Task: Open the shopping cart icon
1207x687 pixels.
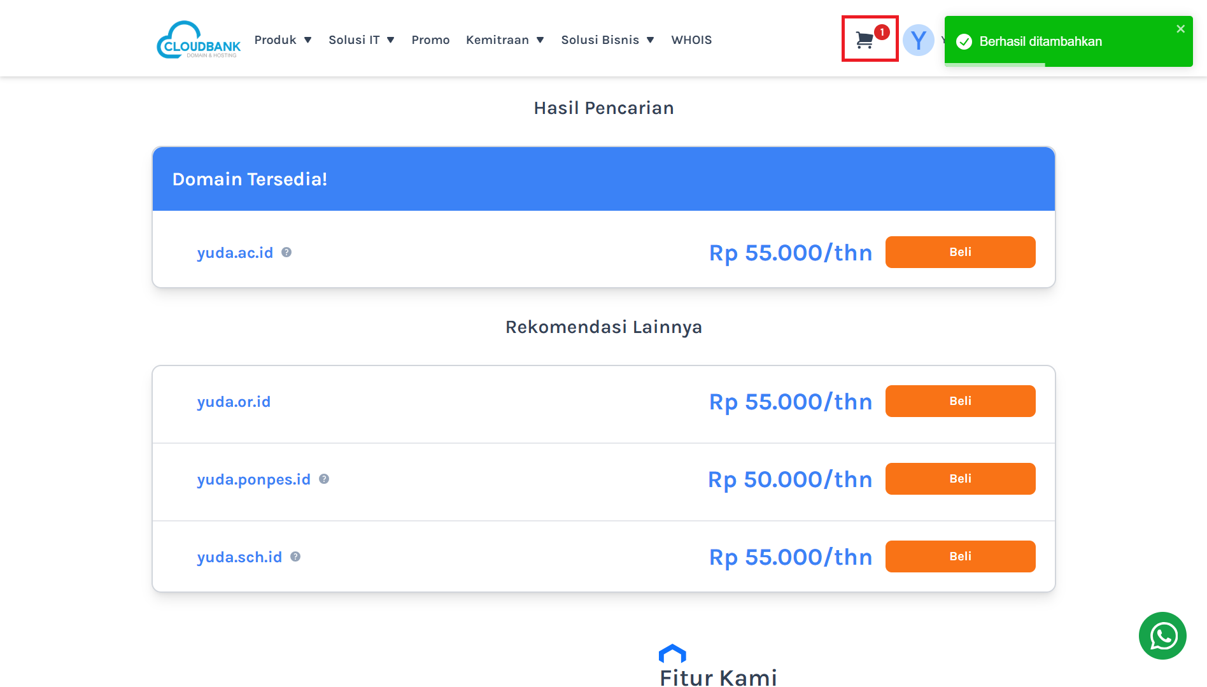Action: click(866, 39)
